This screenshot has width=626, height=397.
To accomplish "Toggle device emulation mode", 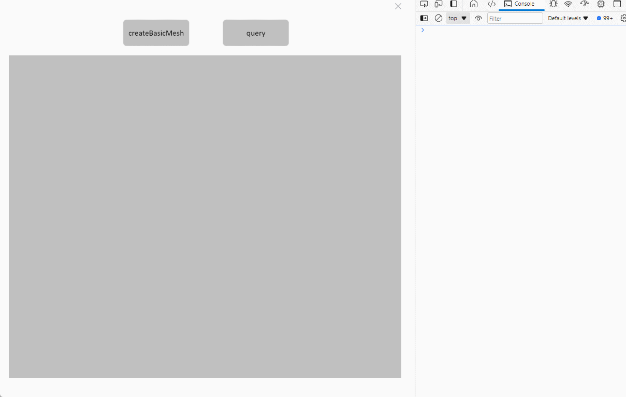I will 439,4.
